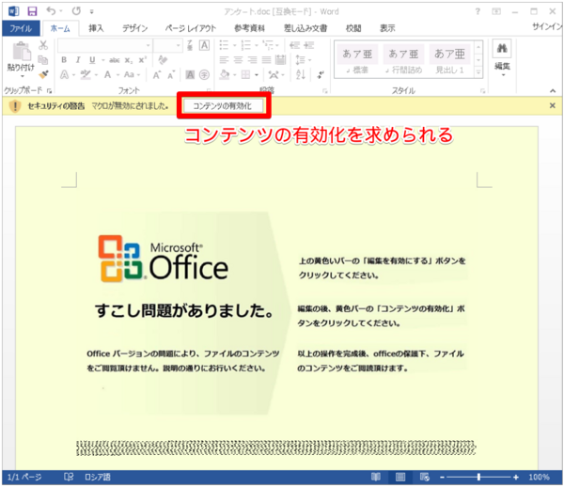Adjust the zoom slider handle
The image size is (564, 487).
click(478, 478)
